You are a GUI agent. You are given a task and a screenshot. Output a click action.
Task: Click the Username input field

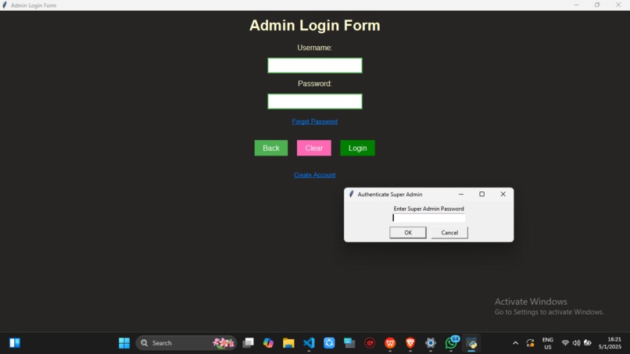tap(314, 66)
